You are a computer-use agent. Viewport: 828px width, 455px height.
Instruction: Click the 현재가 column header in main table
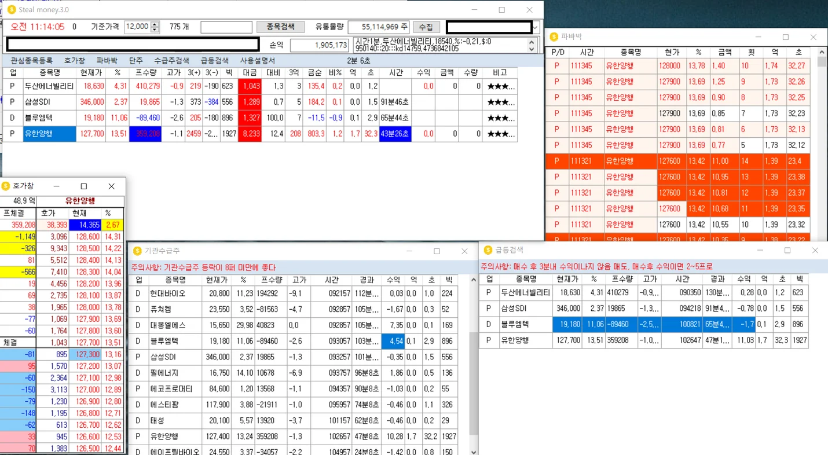tap(91, 73)
